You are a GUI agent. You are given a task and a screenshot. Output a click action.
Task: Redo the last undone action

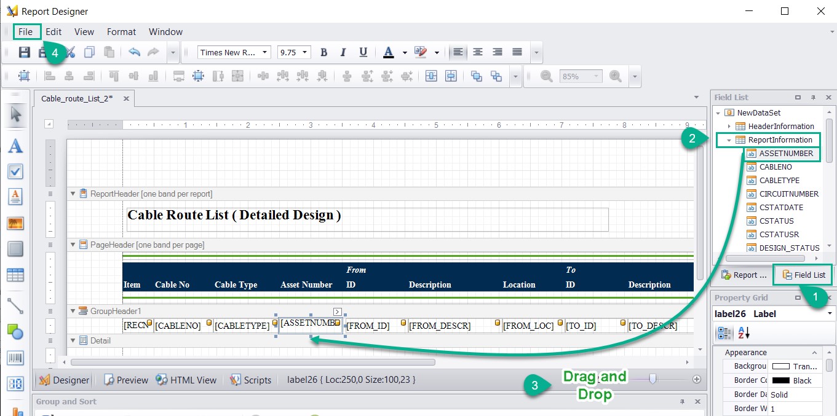153,52
